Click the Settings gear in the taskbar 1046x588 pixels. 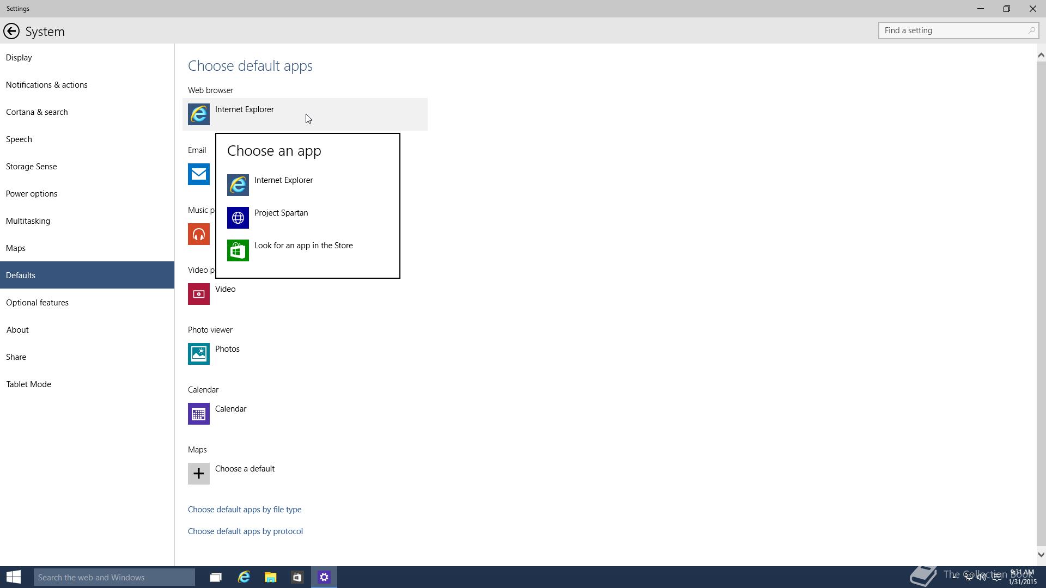point(324,577)
